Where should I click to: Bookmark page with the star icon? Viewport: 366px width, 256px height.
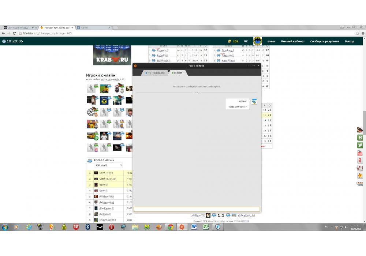[x=357, y=33]
